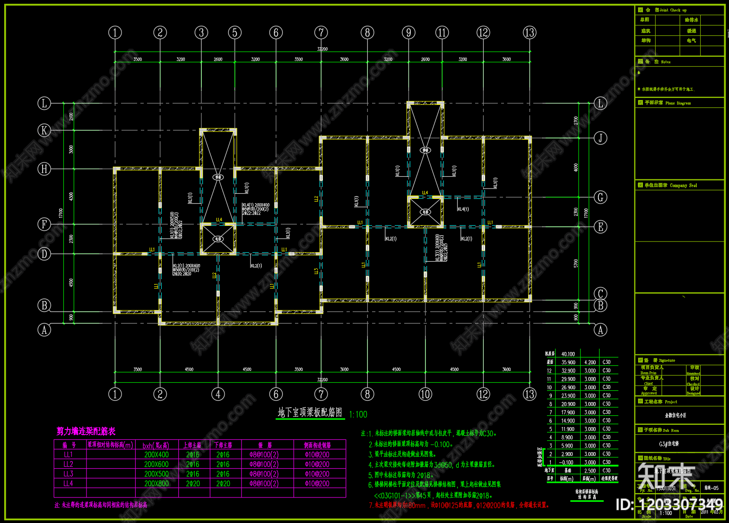Screen dimensions: 729x523
Task: Click the project name 金源住宅小区
Action: [x=676, y=415]
